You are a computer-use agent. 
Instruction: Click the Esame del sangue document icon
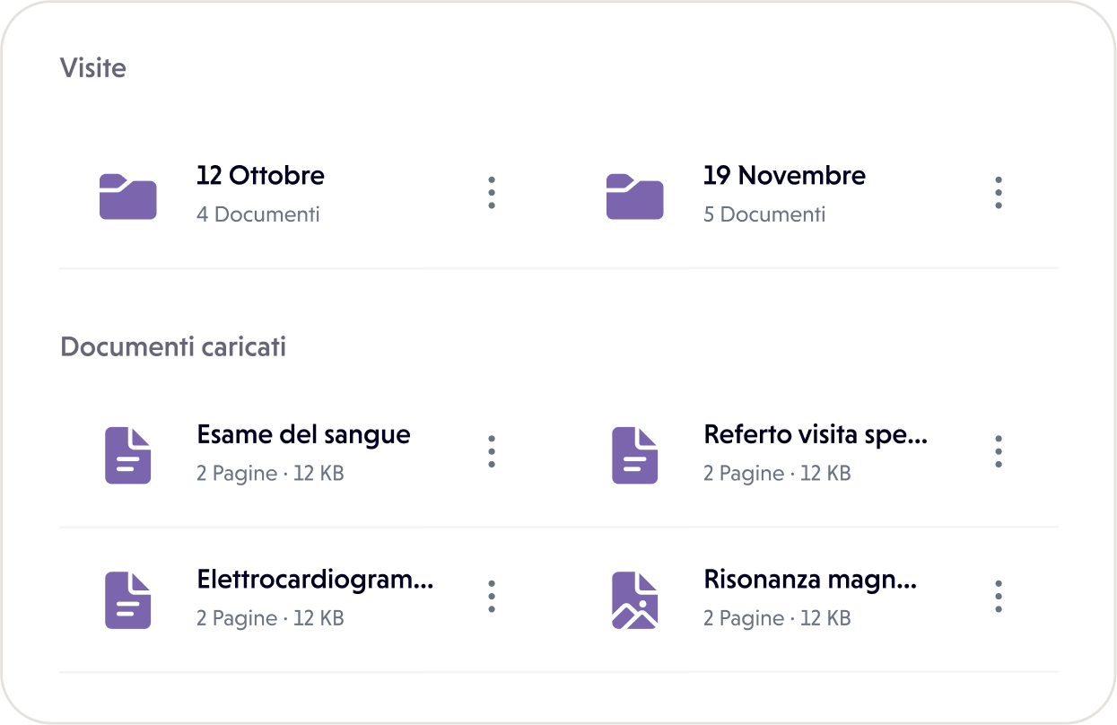(128, 455)
